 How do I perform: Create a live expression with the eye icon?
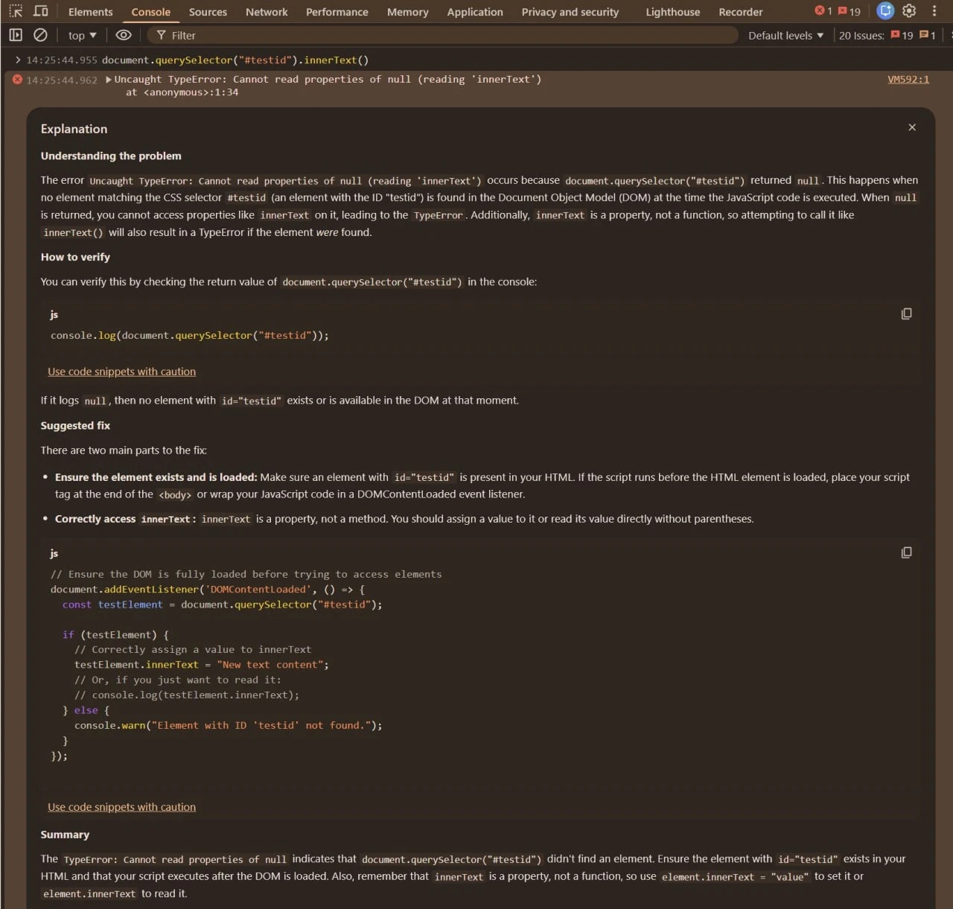(124, 35)
